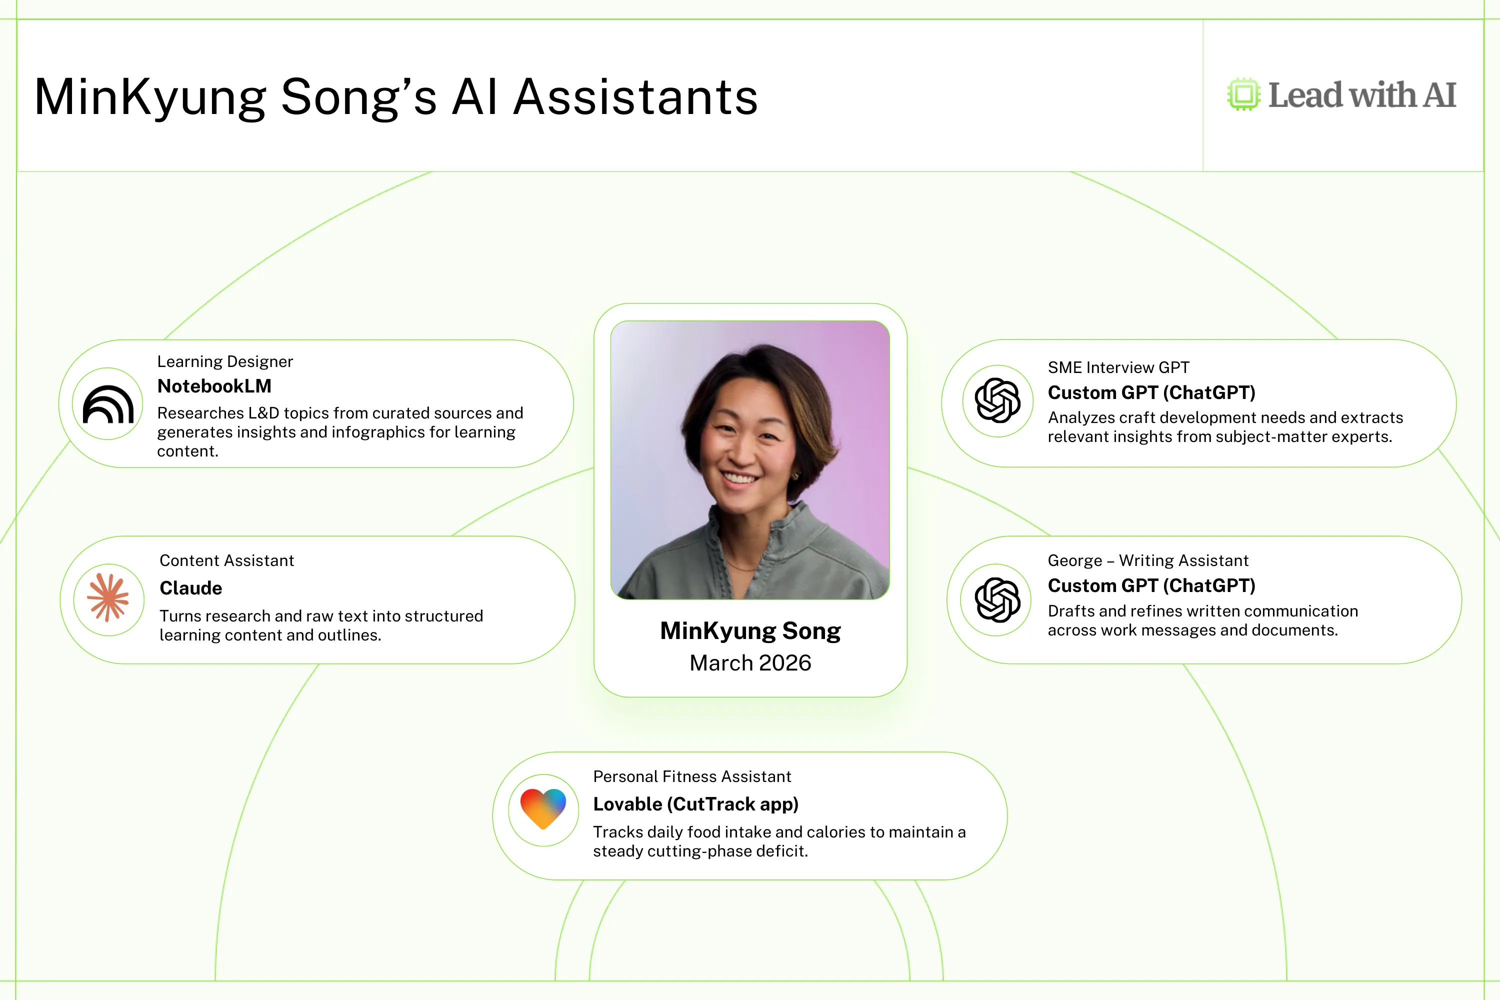The image size is (1500, 1000).
Task: Click the ChatGPT icon beside SME Interview GPT
Action: click(997, 400)
